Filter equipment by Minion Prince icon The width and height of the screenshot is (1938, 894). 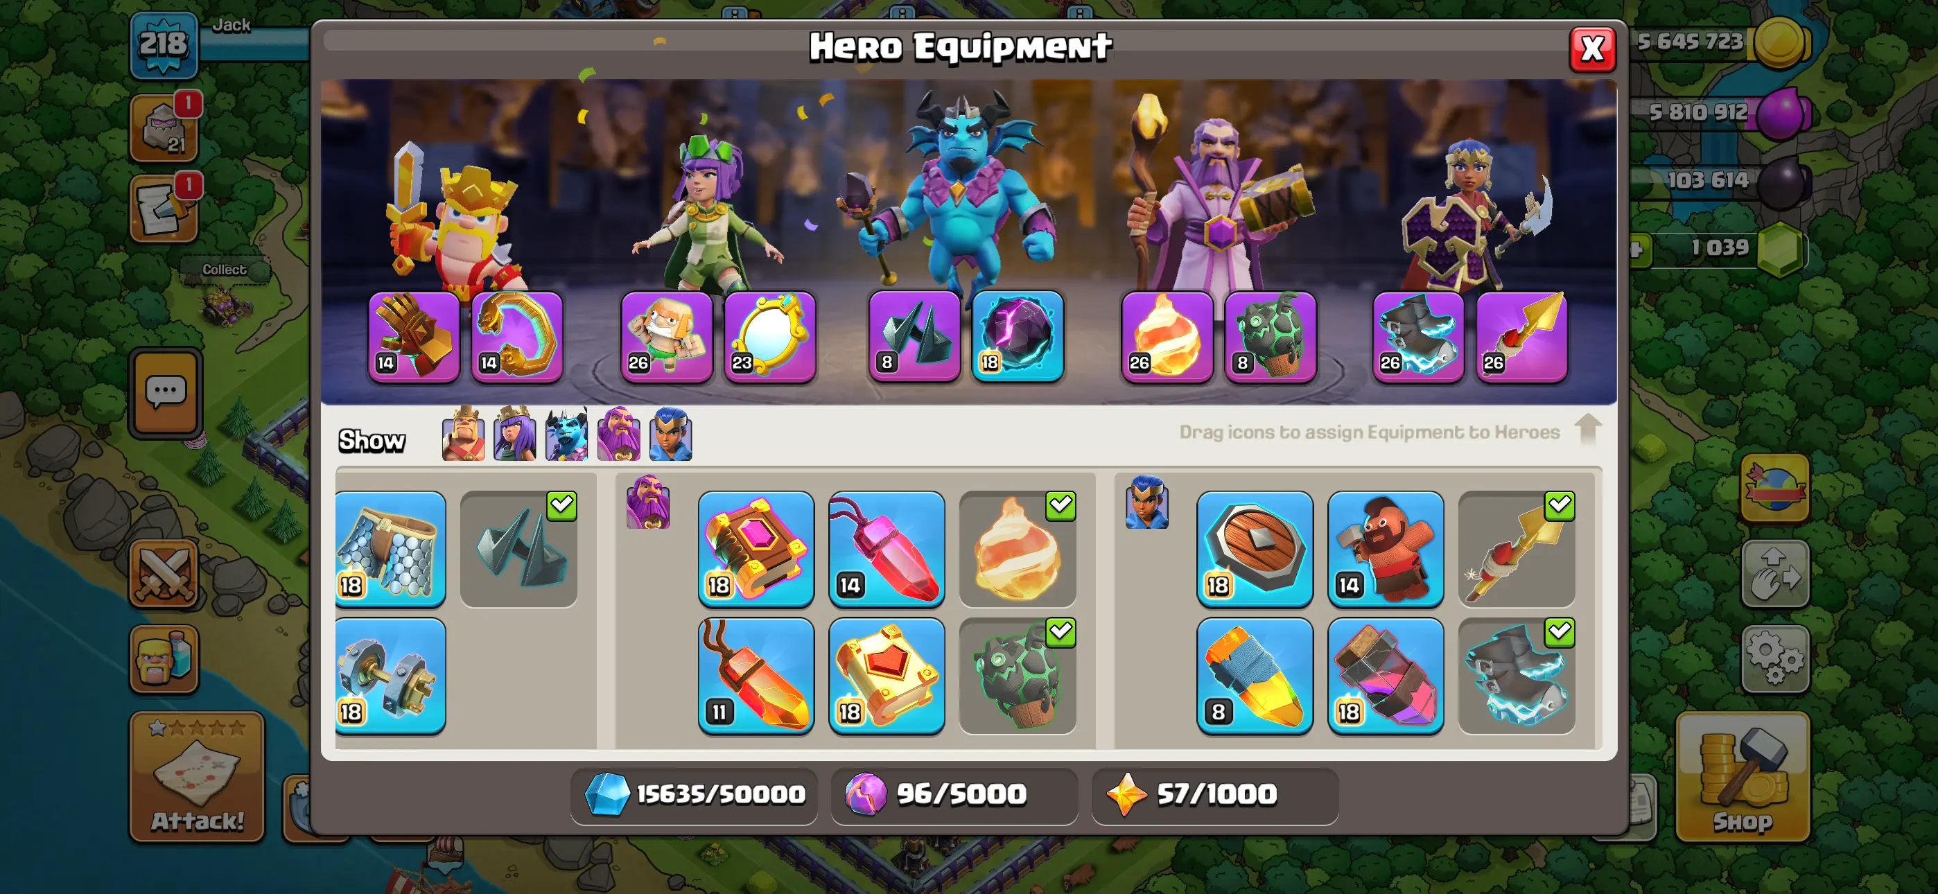tap(566, 433)
